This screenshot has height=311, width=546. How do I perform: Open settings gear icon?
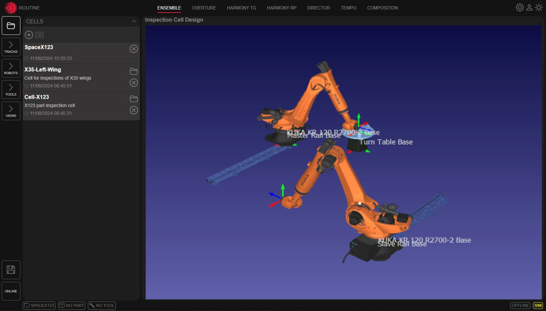pos(519,8)
